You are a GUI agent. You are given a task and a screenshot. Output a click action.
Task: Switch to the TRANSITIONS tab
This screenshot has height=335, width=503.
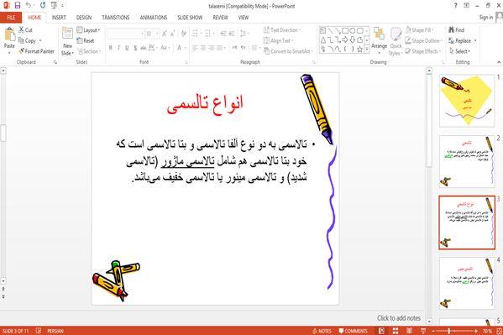116,18
